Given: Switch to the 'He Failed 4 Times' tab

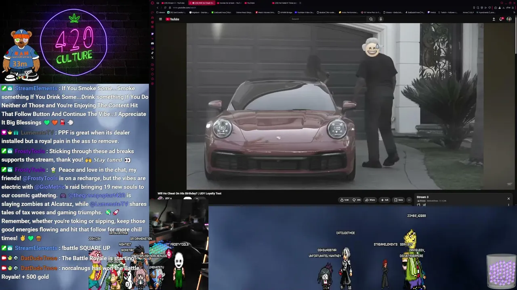Looking at the screenshot, I should (285, 3).
